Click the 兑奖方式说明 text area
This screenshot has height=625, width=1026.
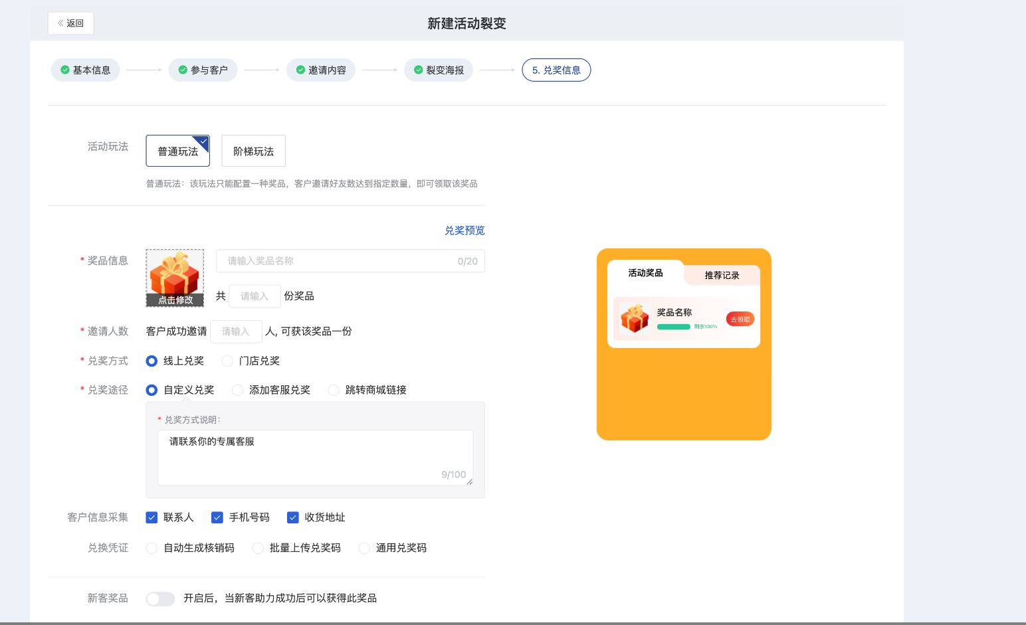coord(315,458)
